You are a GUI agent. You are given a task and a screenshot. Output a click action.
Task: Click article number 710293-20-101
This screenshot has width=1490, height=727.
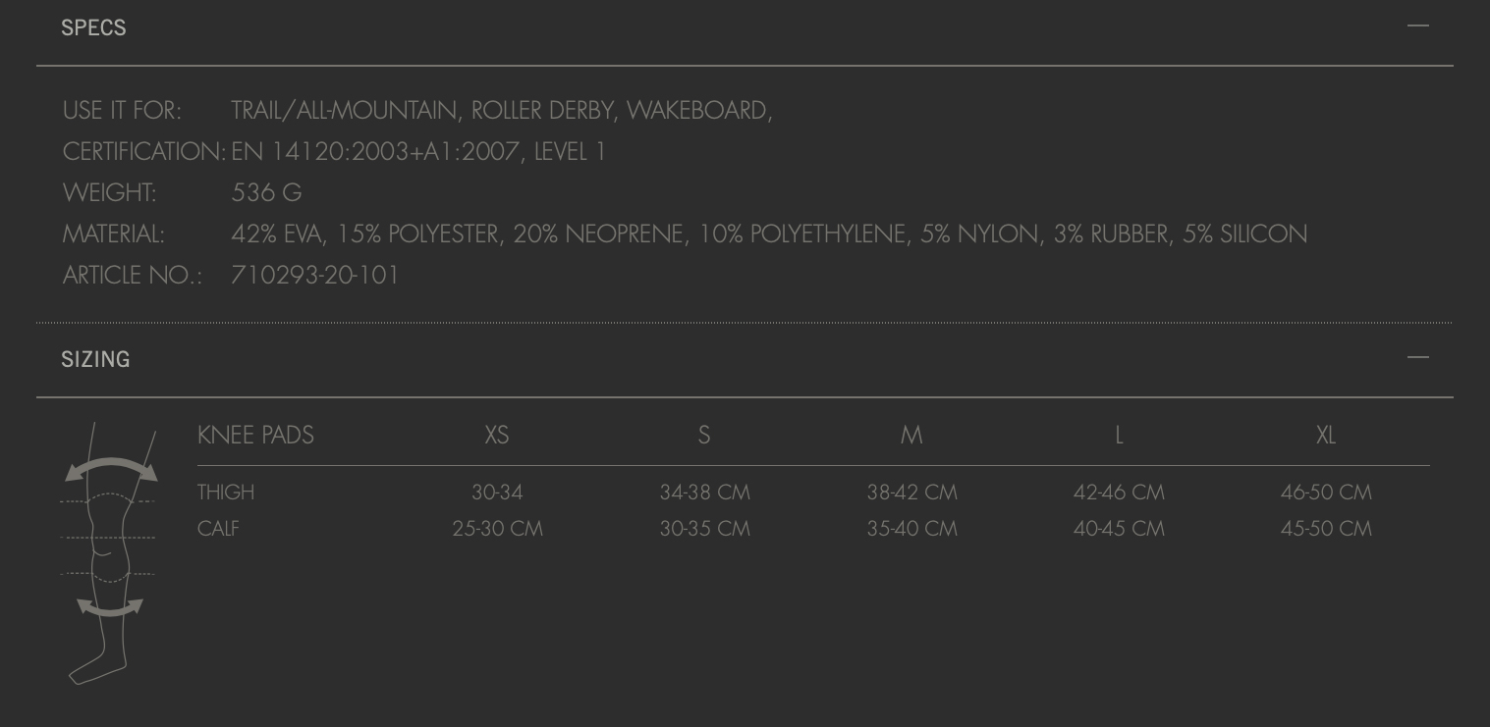315,275
